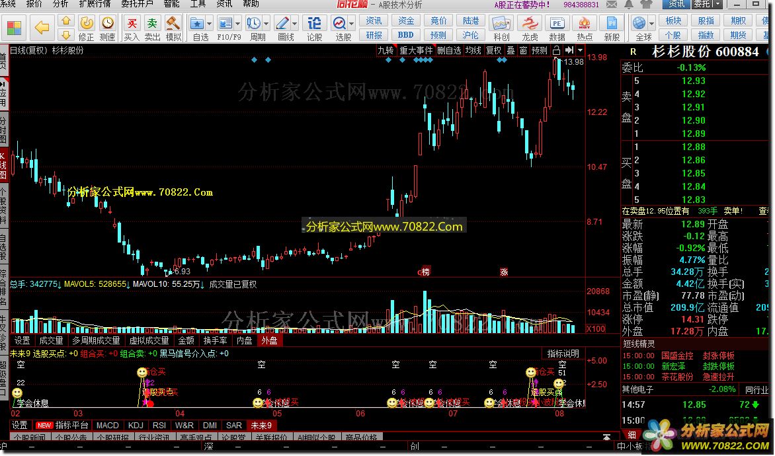Viewport: 775px width, 456px height.
Task: Toggle 重大事件 event markers
Action: 416,50
